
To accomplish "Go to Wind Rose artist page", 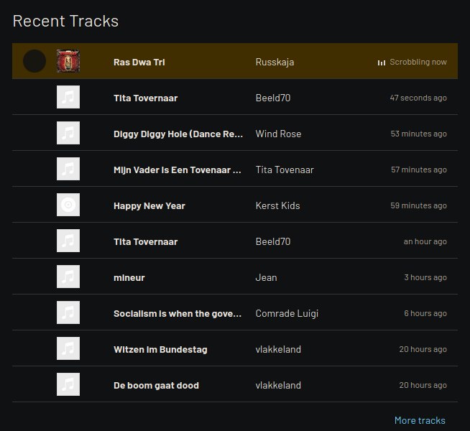I will pyautogui.click(x=278, y=134).
